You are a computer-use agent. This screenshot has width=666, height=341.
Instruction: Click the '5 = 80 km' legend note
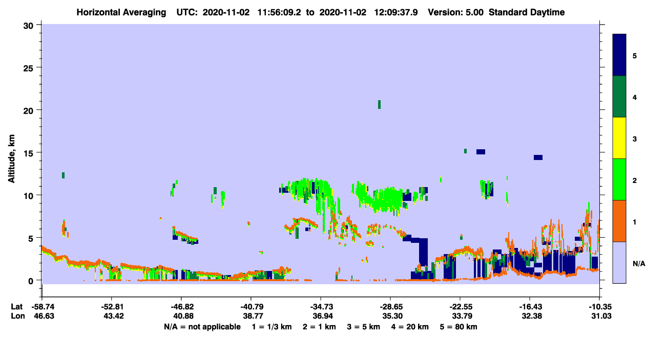pyautogui.click(x=460, y=327)
